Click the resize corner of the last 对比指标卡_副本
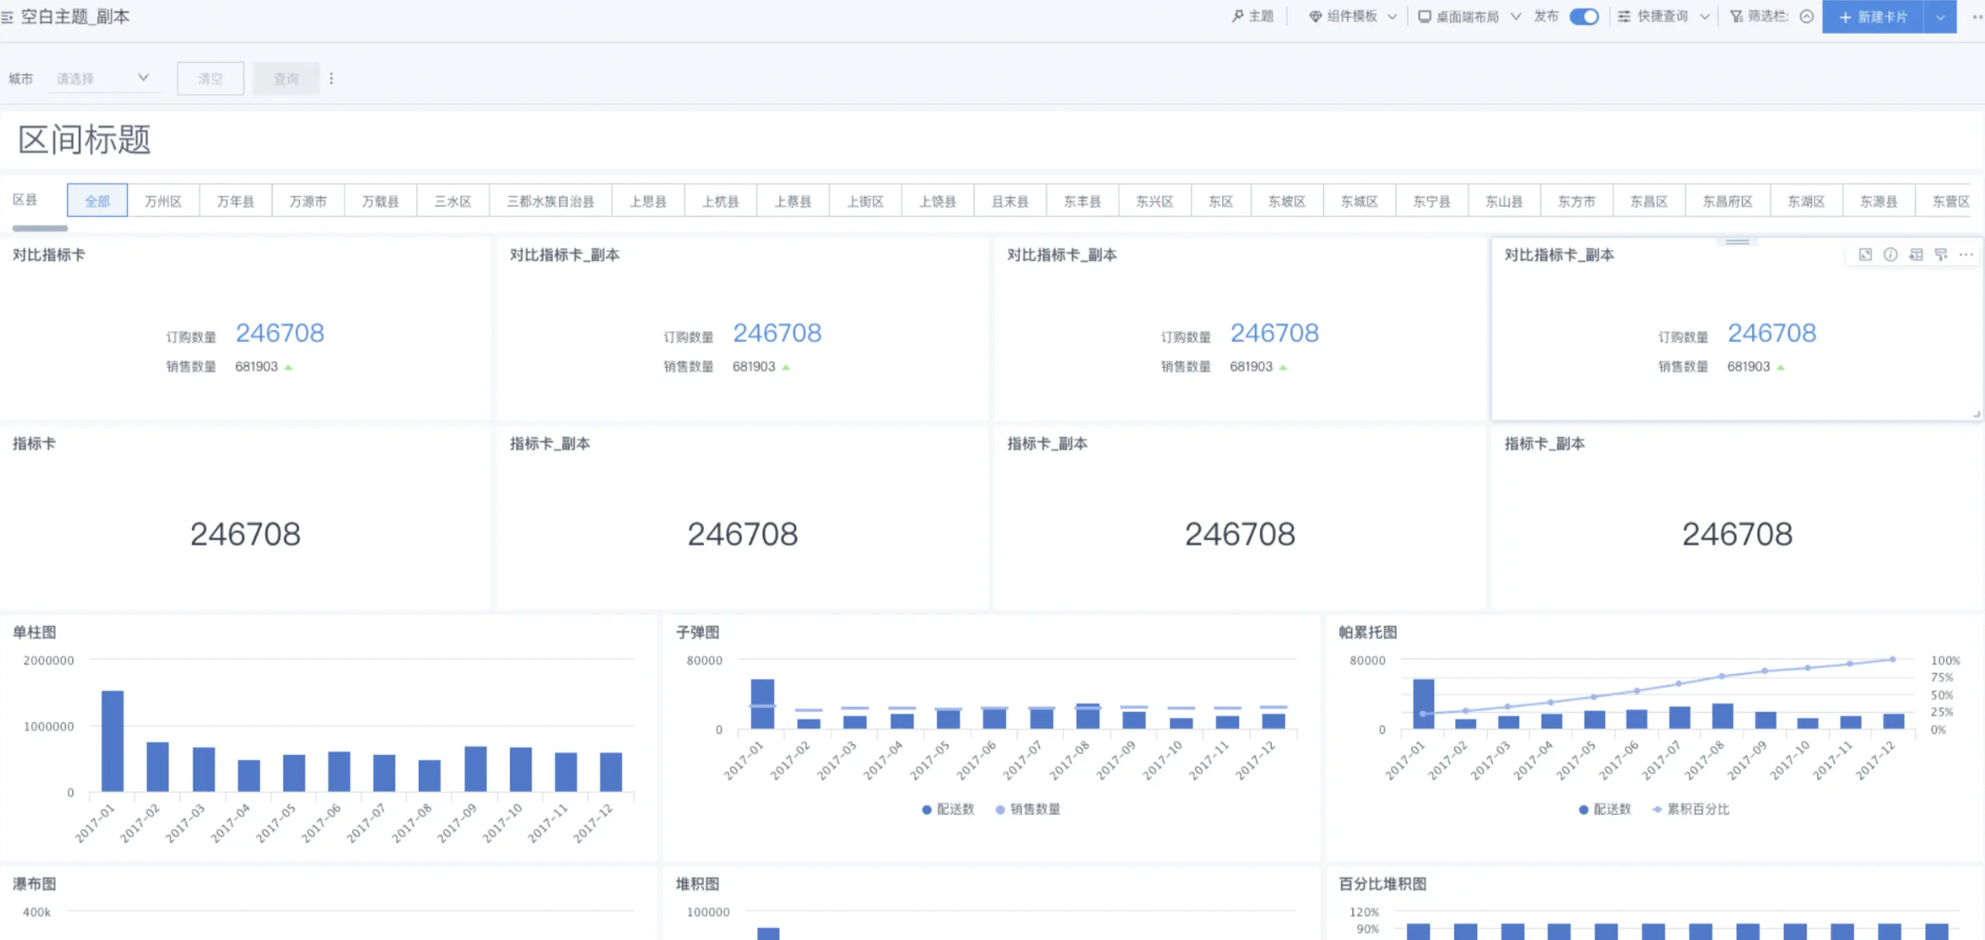Image resolution: width=1985 pixels, height=940 pixels. coord(1977,414)
